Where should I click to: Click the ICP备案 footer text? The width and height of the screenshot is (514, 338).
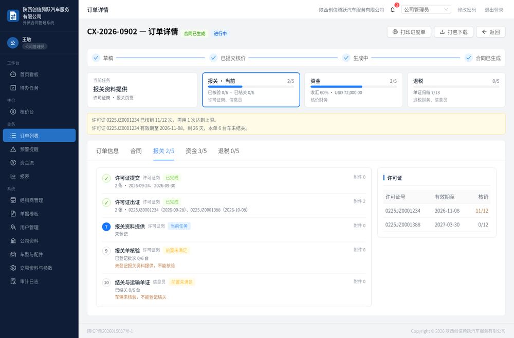[x=110, y=331]
